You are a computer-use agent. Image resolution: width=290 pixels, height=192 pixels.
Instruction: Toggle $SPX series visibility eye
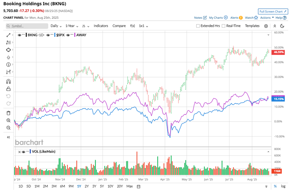pos(48,35)
